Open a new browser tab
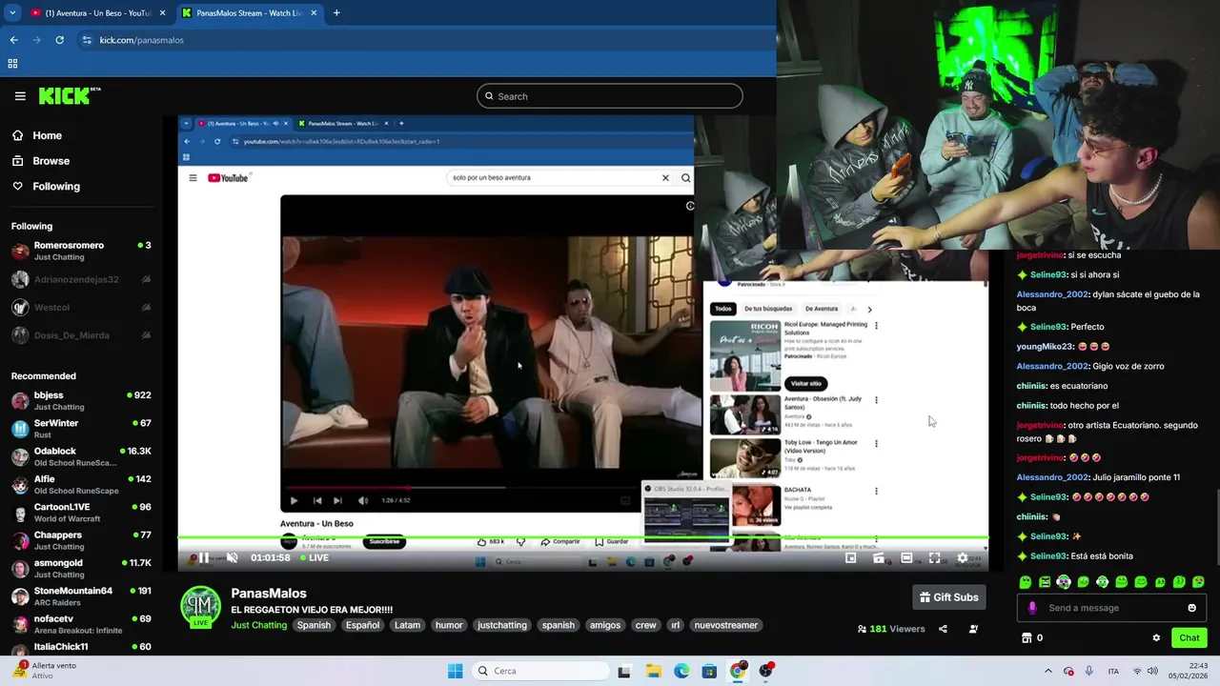Viewport: 1220px width, 686px height. [336, 13]
